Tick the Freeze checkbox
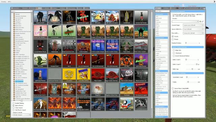 (172, 39)
